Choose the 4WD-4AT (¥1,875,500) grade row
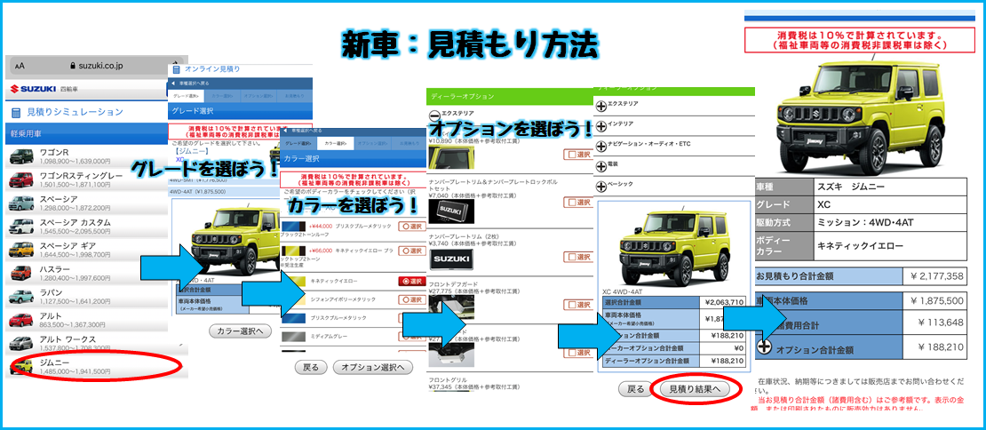Image resolution: width=986 pixels, height=430 pixels. [x=224, y=192]
